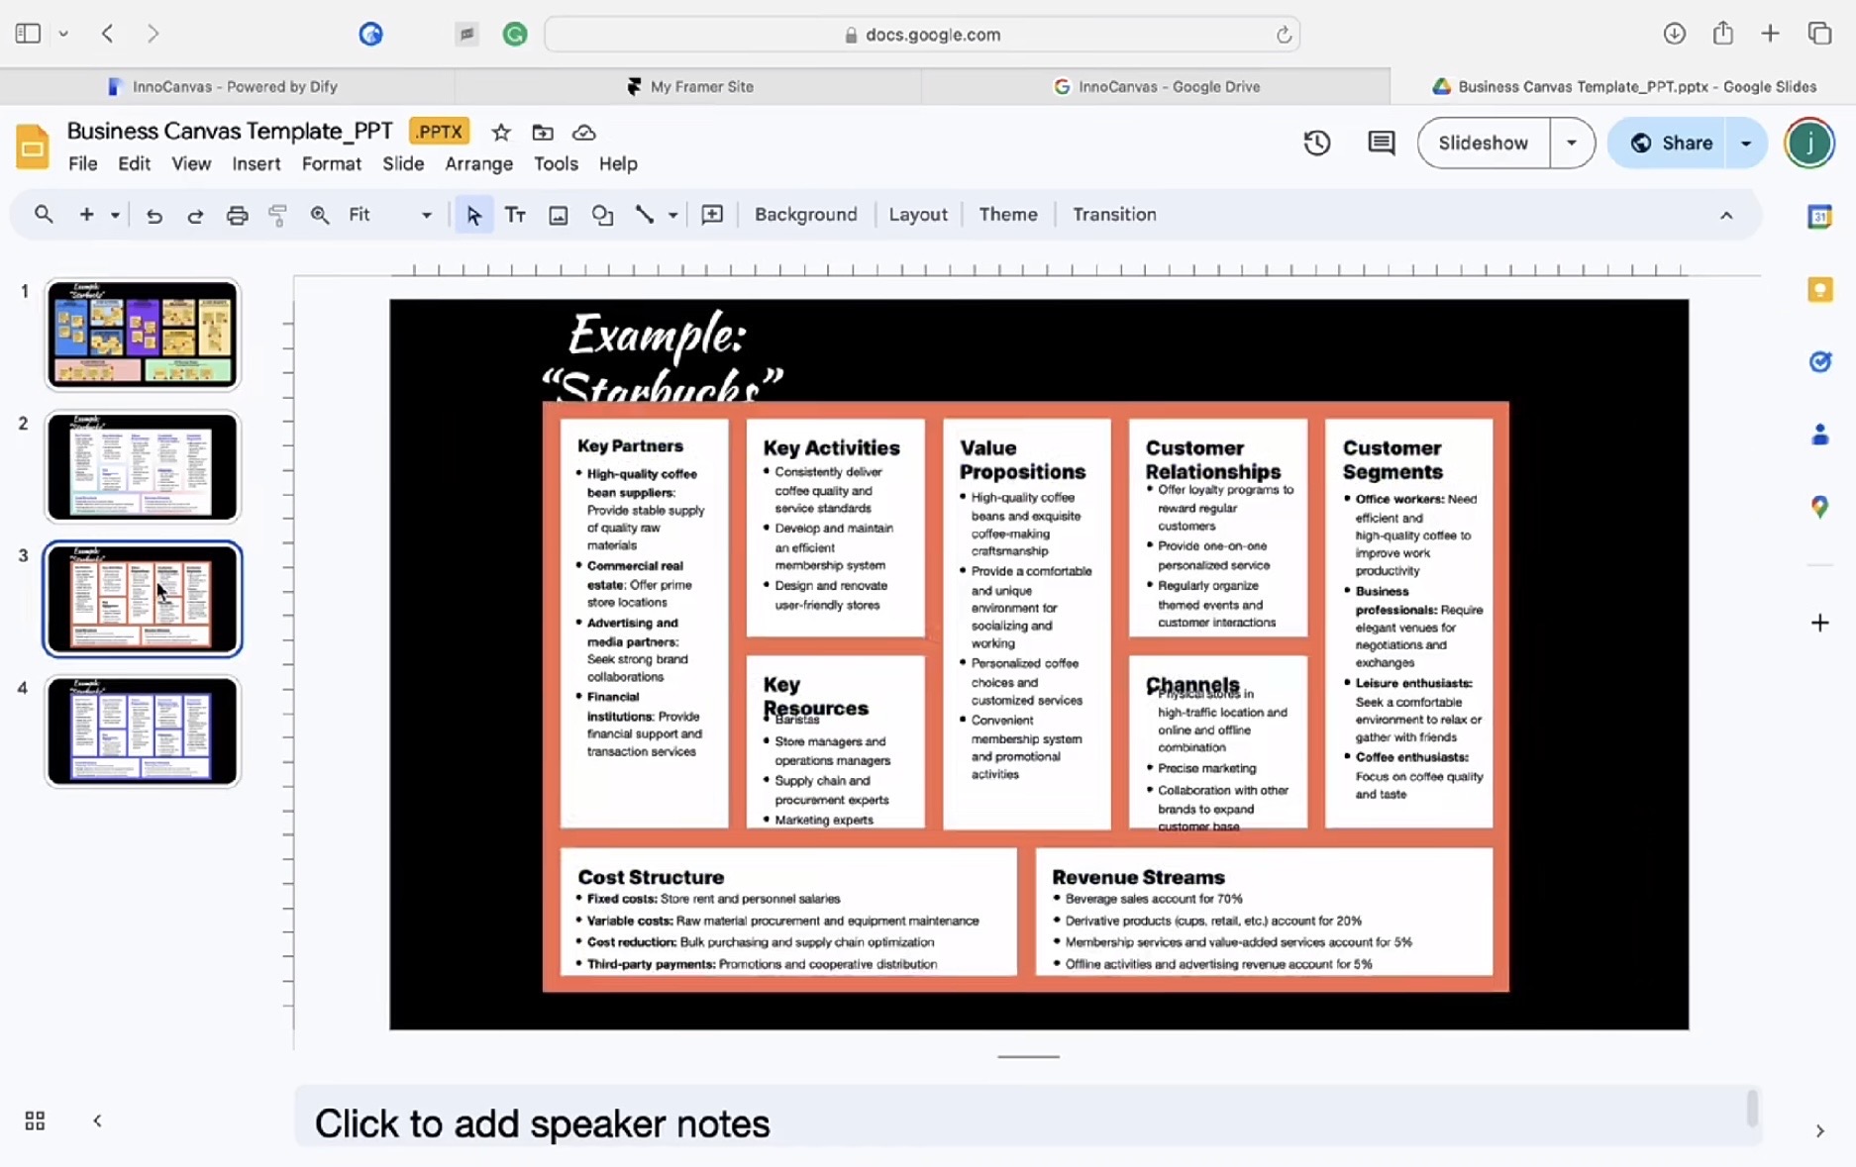Click the Layout button
This screenshot has height=1167, width=1856.
pos(918,215)
